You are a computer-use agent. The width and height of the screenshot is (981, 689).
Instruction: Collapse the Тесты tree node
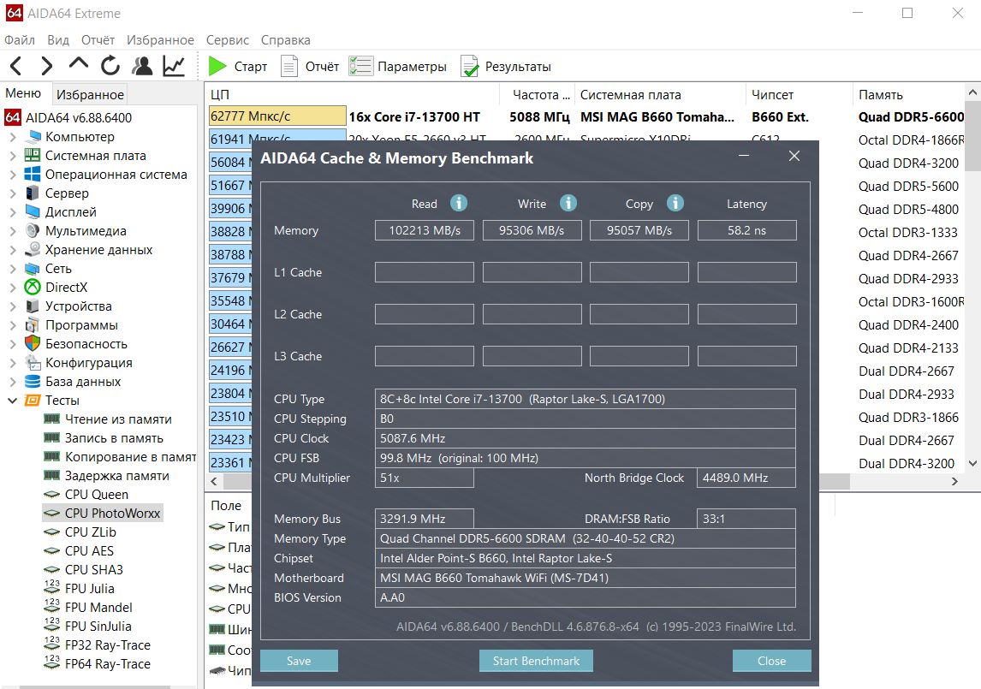[x=13, y=401]
